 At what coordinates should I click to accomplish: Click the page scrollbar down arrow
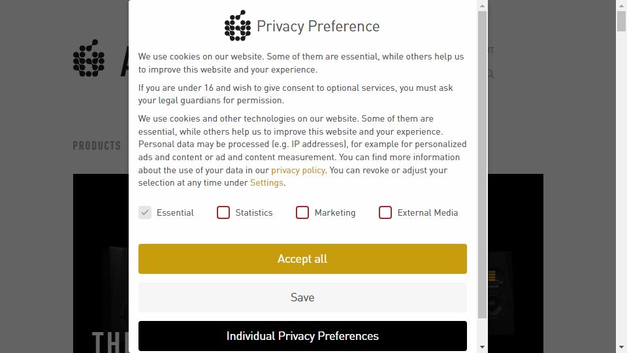(622, 347)
